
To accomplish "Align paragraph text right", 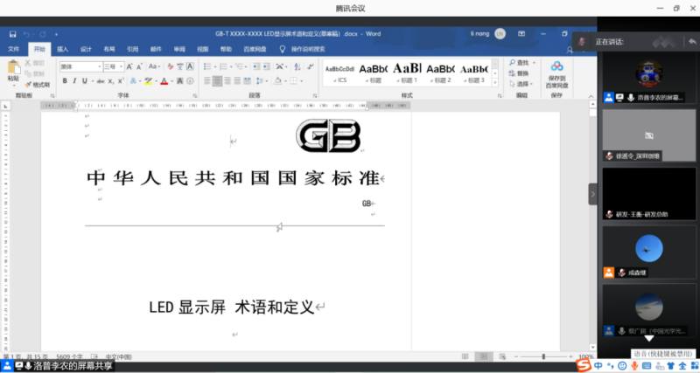I will (227, 80).
